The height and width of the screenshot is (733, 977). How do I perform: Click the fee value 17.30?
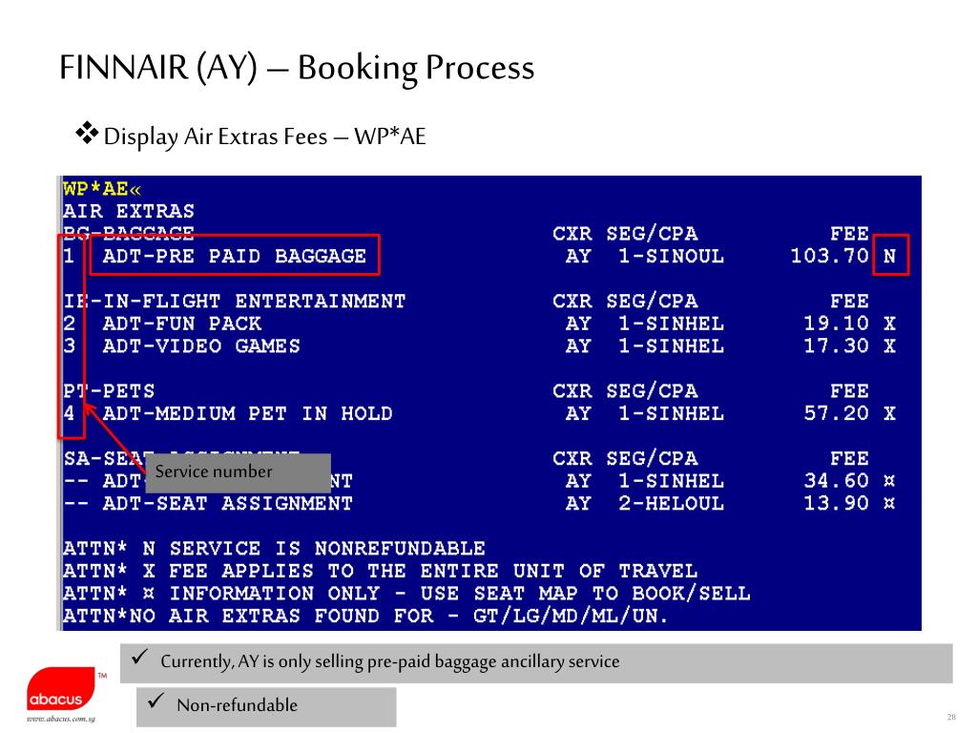click(836, 346)
